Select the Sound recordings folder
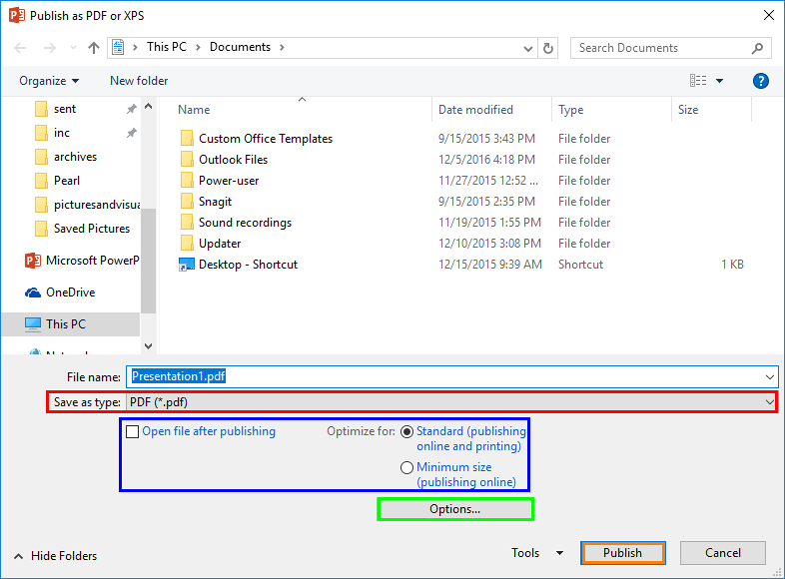The image size is (785, 579). click(x=245, y=223)
